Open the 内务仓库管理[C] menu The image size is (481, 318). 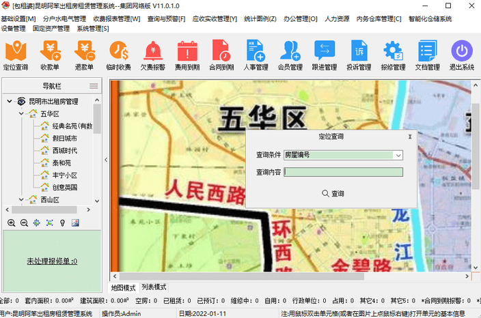379,19
